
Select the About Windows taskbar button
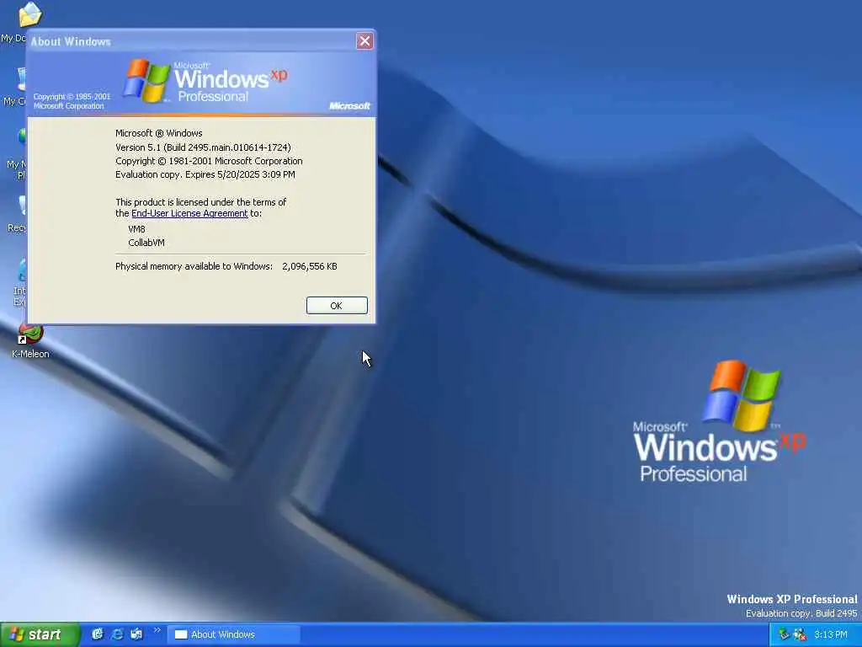click(234, 634)
